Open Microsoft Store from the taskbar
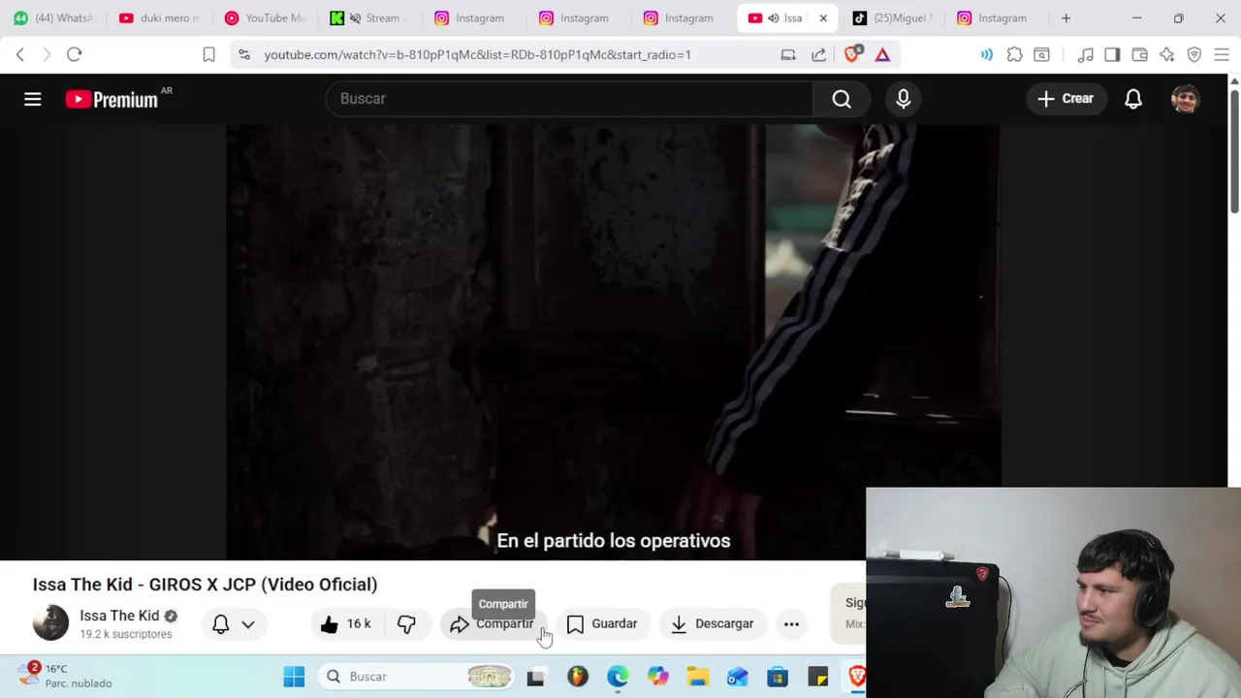 [x=778, y=677]
